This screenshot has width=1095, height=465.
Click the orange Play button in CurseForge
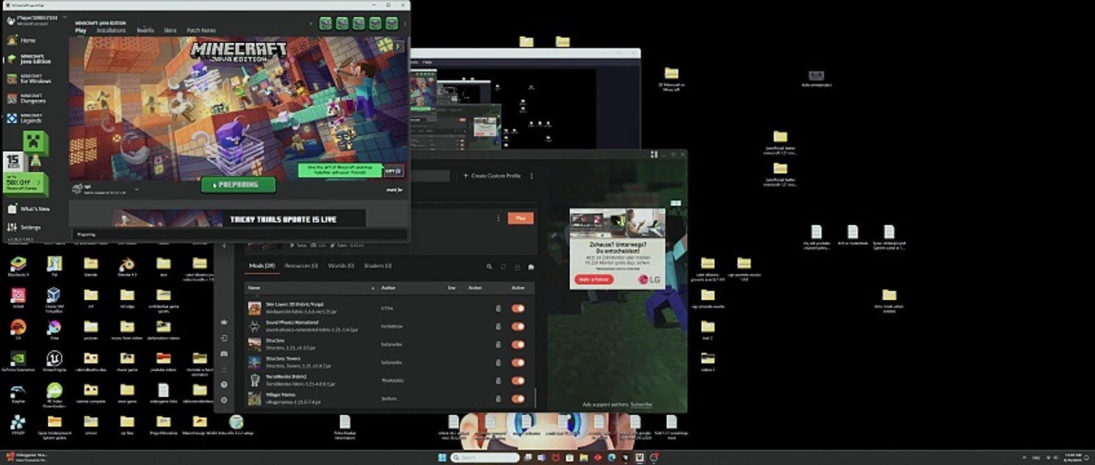point(520,218)
